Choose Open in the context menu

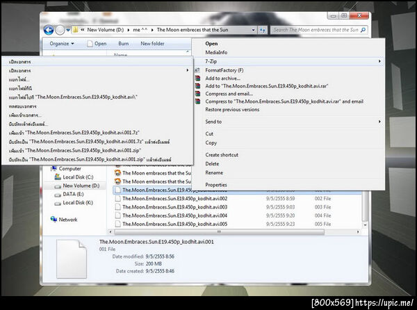(288, 44)
